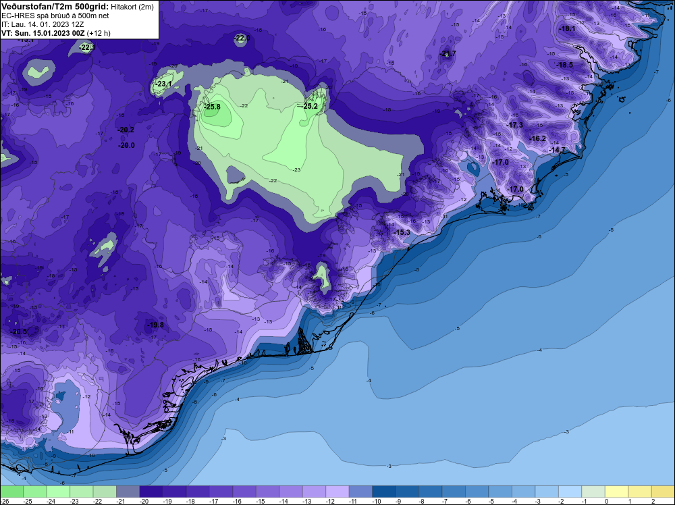Click the bold -15.3 temperature value
Image resolution: width=675 pixels, height=505 pixels.
[402, 232]
